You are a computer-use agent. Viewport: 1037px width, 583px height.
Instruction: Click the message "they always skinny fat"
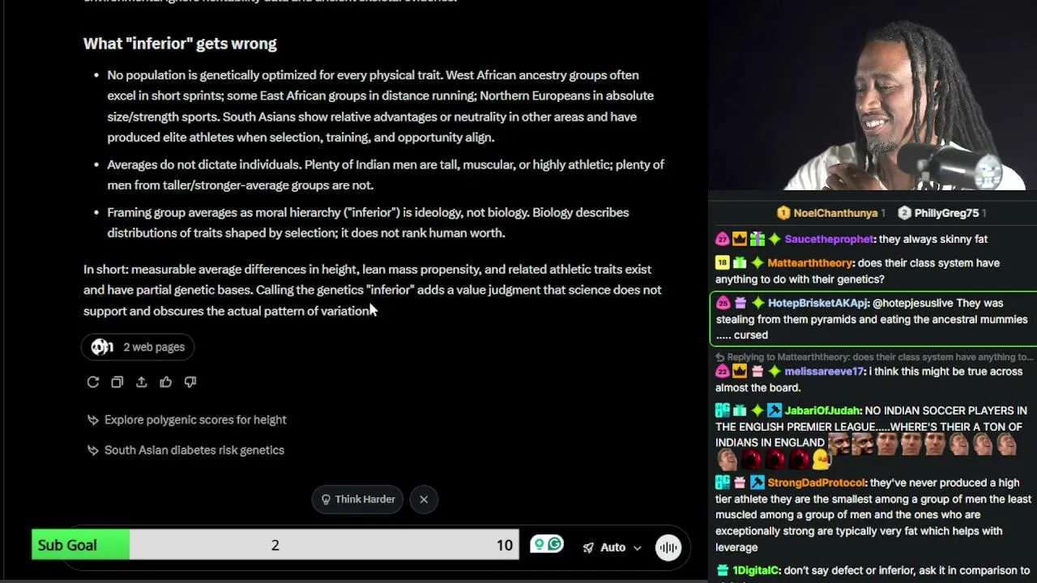click(933, 239)
